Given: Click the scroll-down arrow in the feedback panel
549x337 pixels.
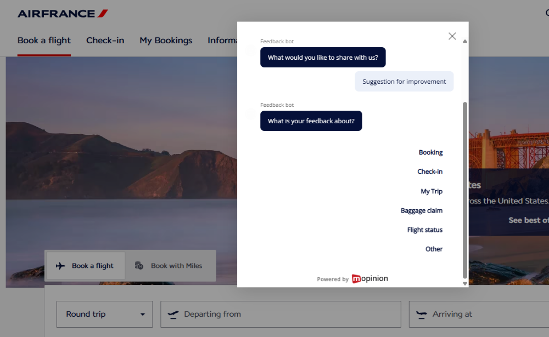Looking at the screenshot, I should pyautogui.click(x=464, y=283).
